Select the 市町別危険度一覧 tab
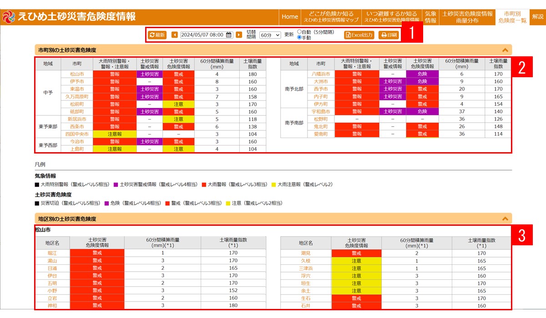Image resolution: width=546 pixels, height=318 pixels. 513,17
